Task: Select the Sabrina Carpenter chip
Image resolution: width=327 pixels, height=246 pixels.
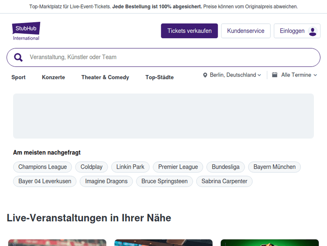Action: point(224,181)
